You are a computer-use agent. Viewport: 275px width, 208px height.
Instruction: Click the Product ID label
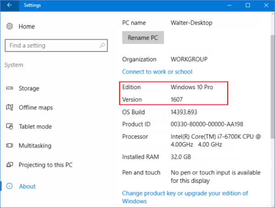(136, 124)
